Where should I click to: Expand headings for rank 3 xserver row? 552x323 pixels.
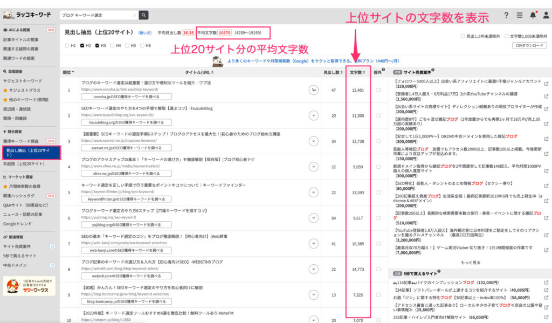(313, 141)
